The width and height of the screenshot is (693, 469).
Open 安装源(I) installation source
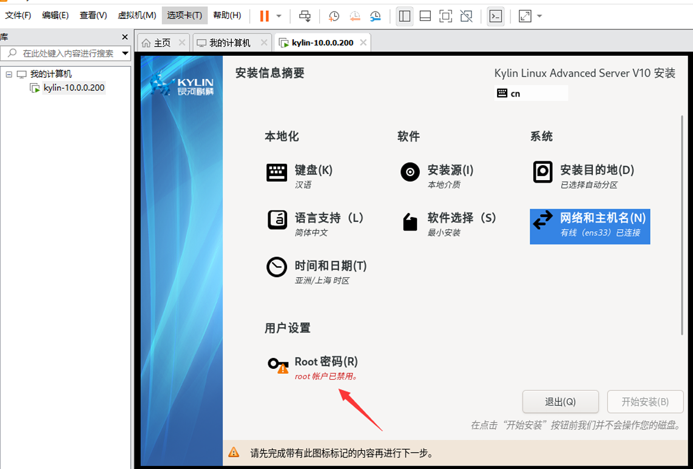click(x=437, y=176)
